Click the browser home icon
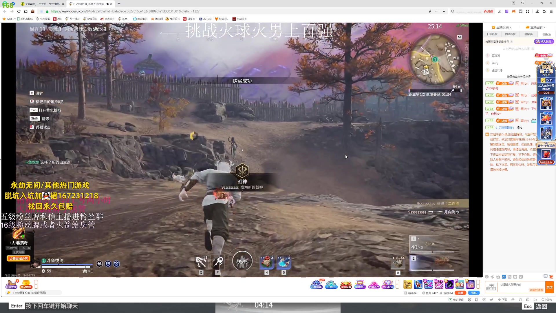This screenshot has width=556, height=313. pos(26,11)
